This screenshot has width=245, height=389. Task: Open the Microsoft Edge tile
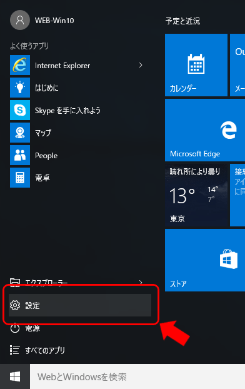tap(205, 130)
